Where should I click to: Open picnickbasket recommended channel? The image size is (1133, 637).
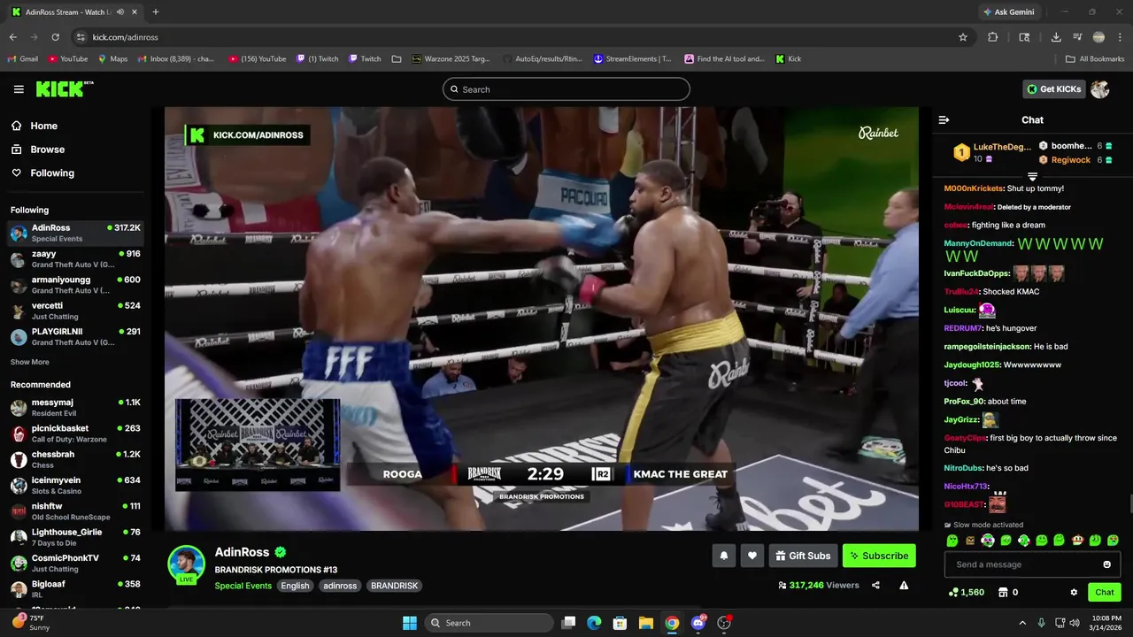(75, 434)
